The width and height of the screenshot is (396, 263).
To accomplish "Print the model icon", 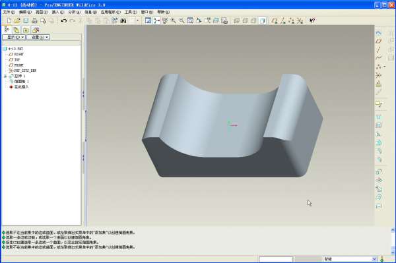I will tap(34, 20).
